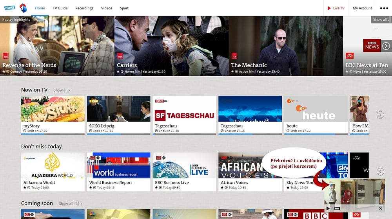Click replay clock icon on Carriers

click(x=122, y=72)
